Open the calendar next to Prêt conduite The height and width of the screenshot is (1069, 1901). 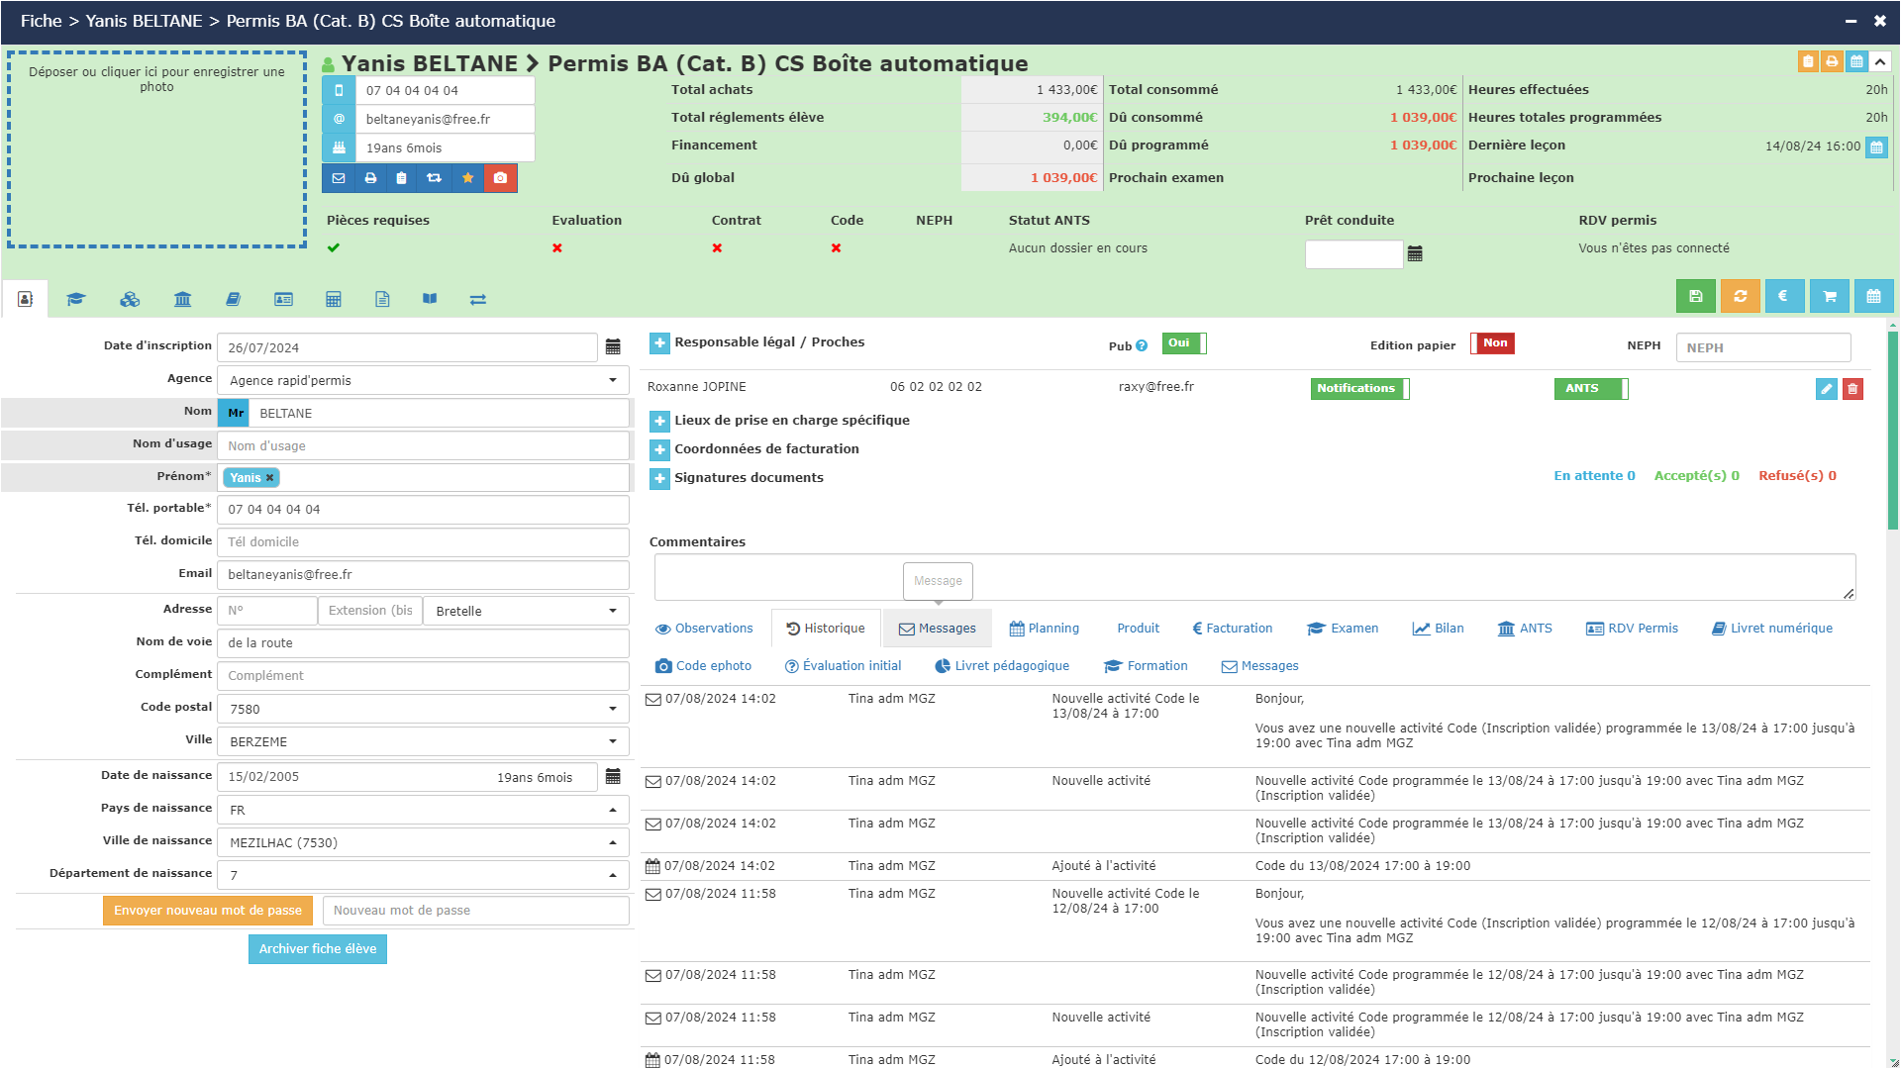pos(1415,254)
